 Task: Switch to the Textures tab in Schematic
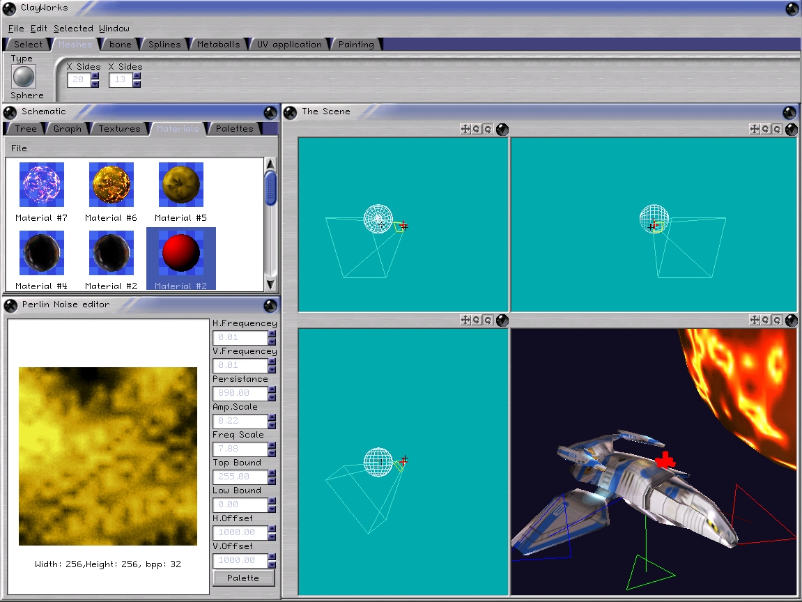[x=119, y=129]
